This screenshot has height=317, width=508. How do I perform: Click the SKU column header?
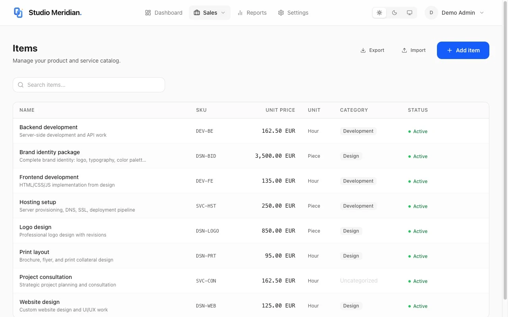tap(201, 110)
